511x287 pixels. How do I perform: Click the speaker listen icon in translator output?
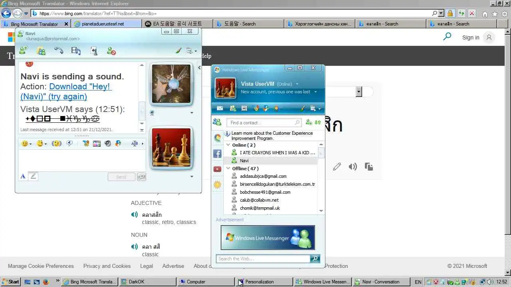(x=353, y=167)
